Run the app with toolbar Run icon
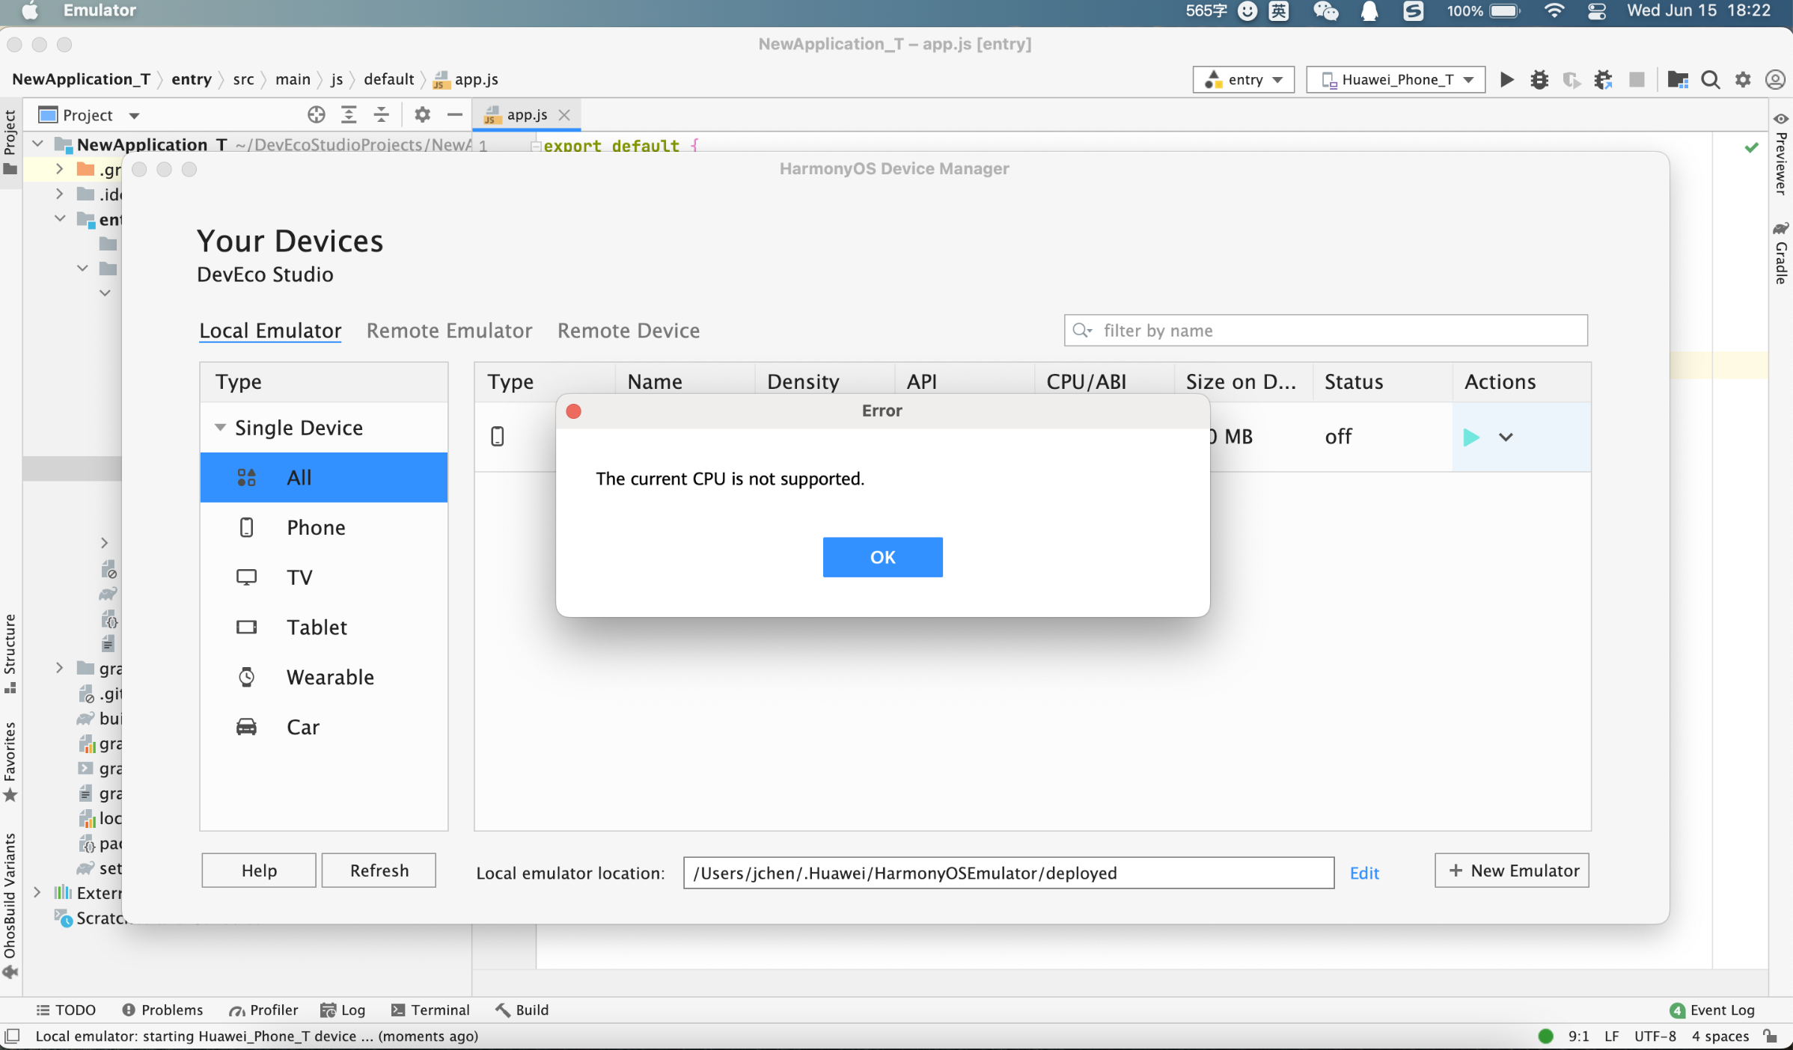The image size is (1793, 1050). click(x=1506, y=79)
